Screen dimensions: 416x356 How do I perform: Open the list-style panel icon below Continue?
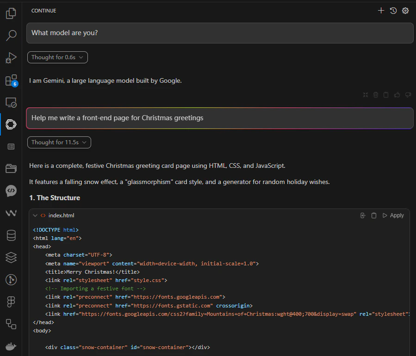point(11,147)
